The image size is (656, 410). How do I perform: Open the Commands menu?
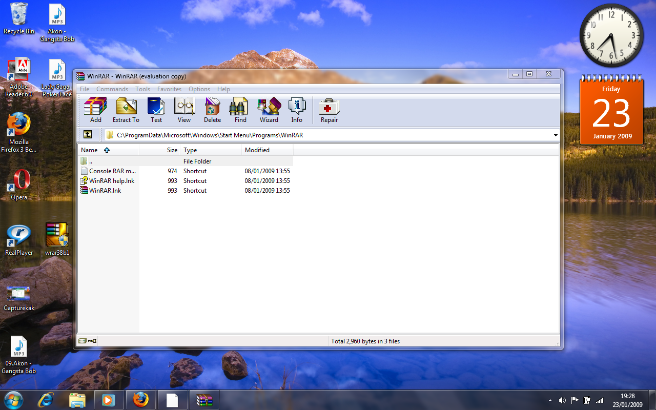tap(112, 89)
